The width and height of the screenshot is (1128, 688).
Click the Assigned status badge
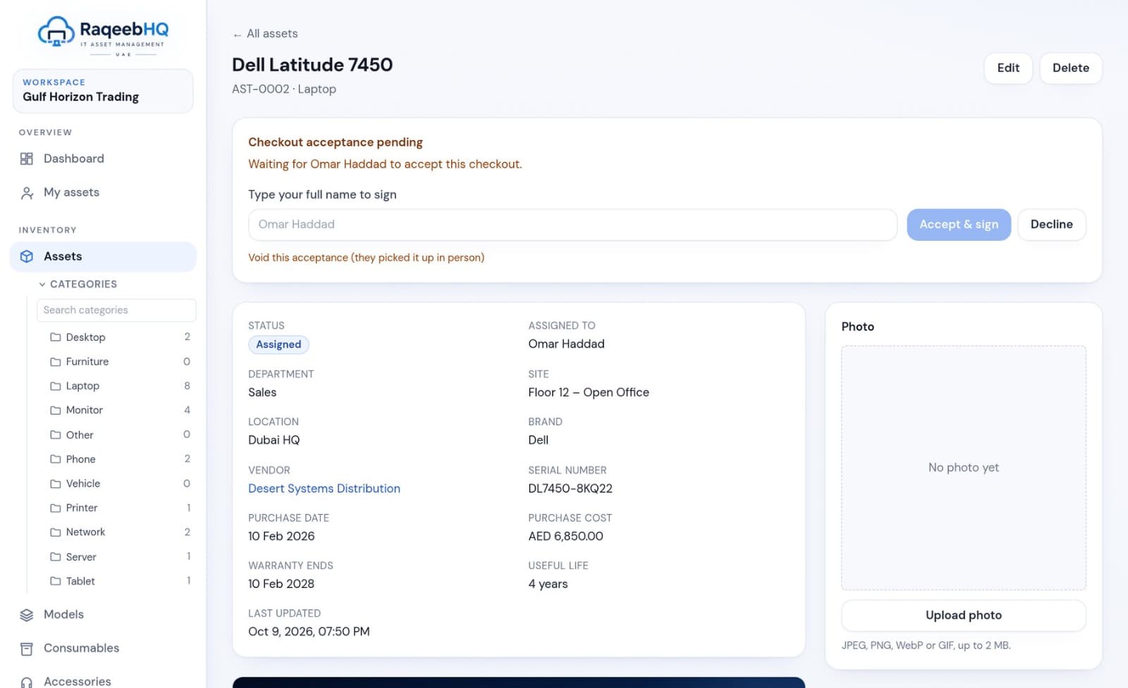point(278,344)
